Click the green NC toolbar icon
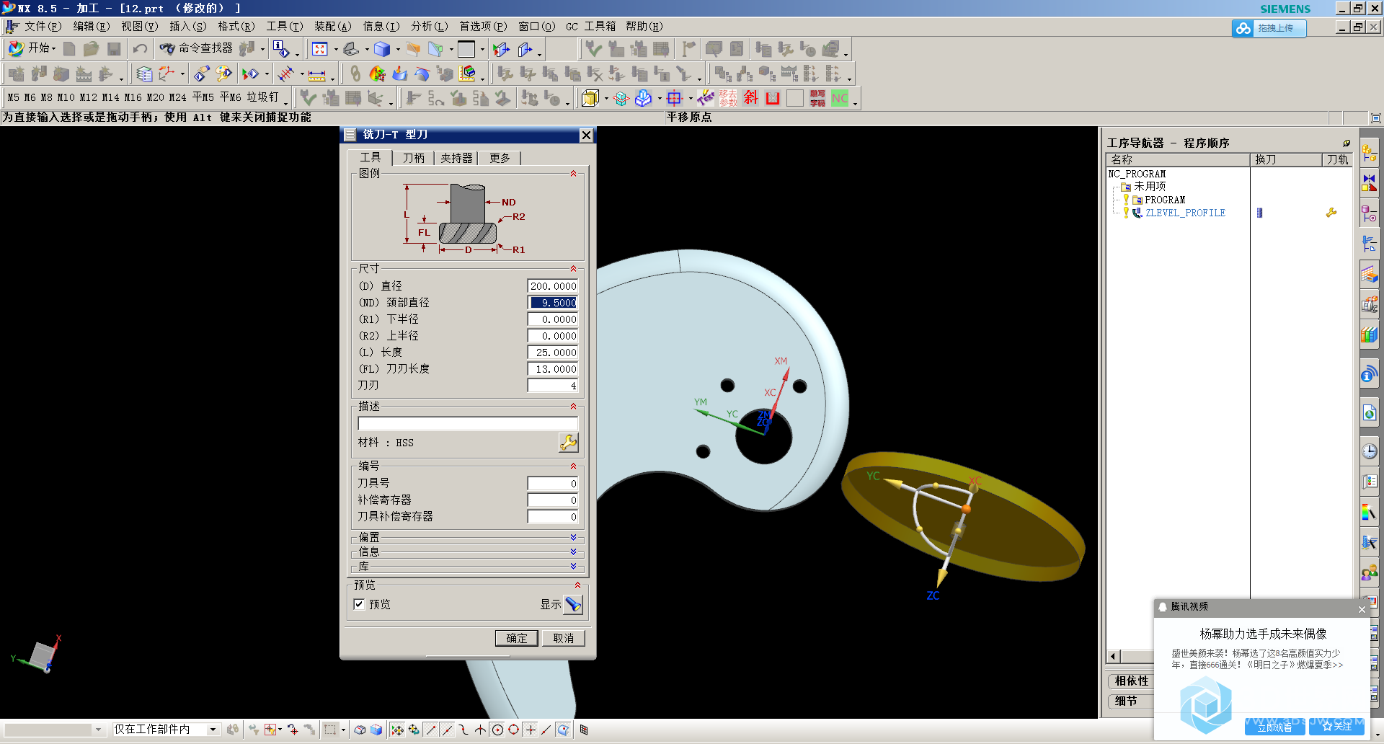The image size is (1384, 744). coord(840,97)
